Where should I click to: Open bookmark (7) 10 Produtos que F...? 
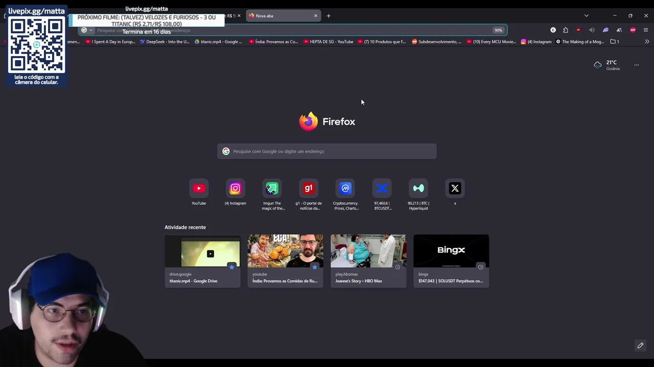coord(382,42)
